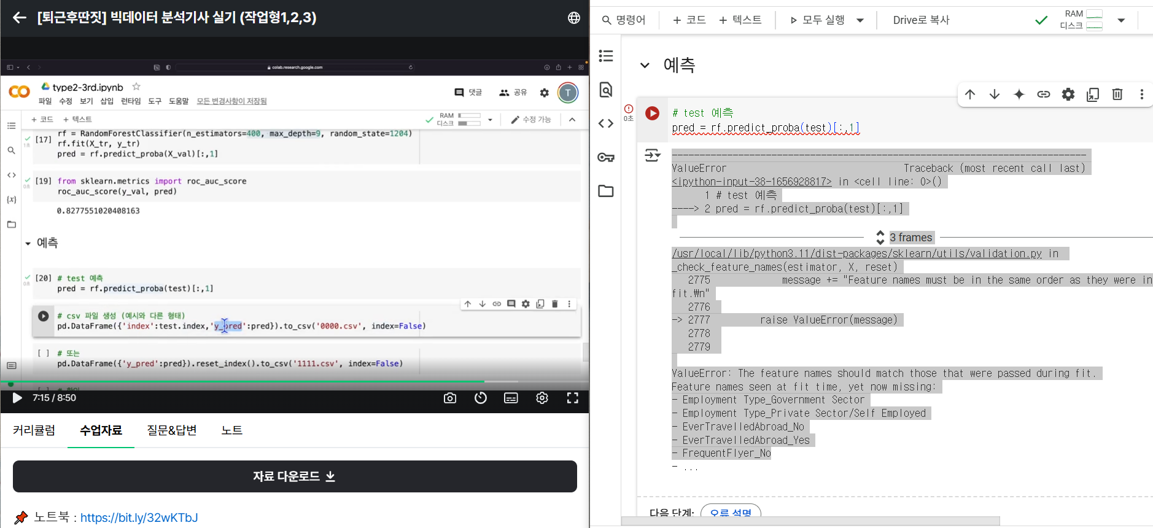Viewport: 1153px width, 528px height.
Task: Click the 댓글 comment button in the video
Action: [468, 93]
